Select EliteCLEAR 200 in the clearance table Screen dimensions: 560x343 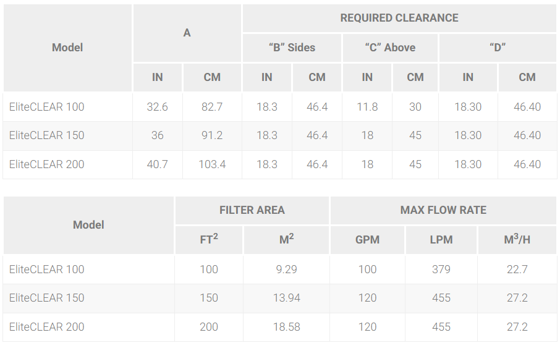tap(46, 164)
